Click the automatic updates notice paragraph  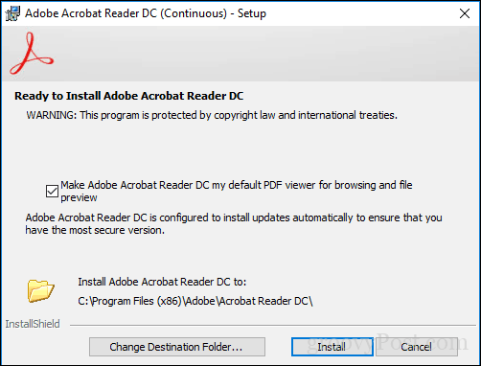pyautogui.click(x=234, y=223)
